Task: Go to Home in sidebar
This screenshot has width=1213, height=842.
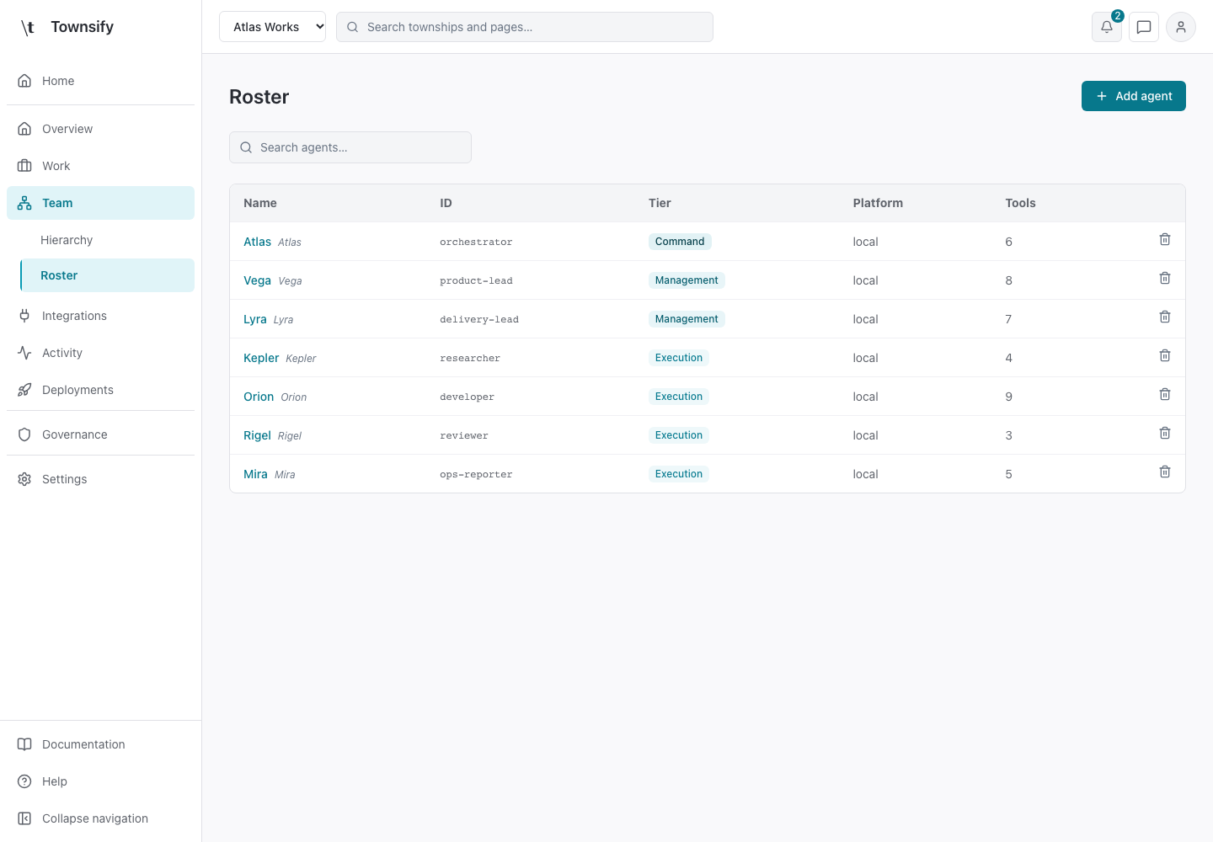Action: click(100, 81)
